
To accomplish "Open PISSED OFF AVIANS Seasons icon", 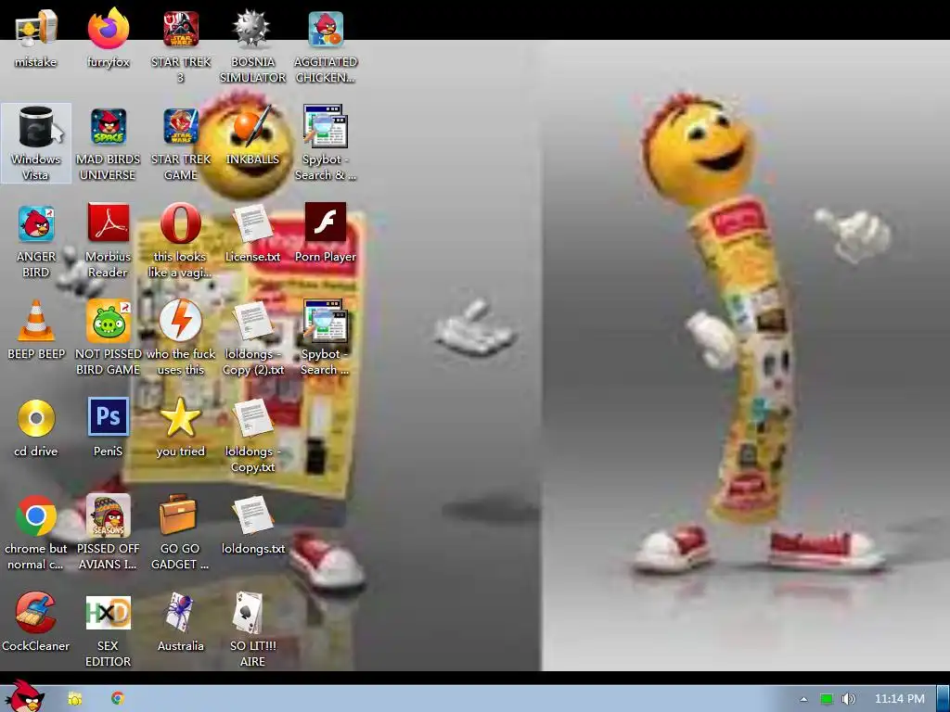I will (x=109, y=515).
